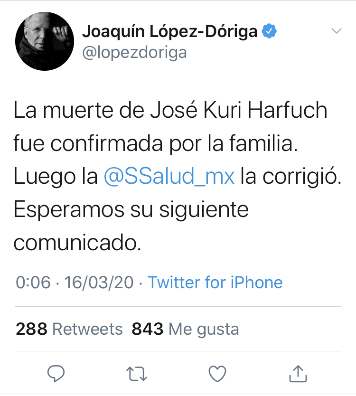Viewport: 356px width, 396px height.
Task: Click the blue verified badge
Action: coord(269,31)
